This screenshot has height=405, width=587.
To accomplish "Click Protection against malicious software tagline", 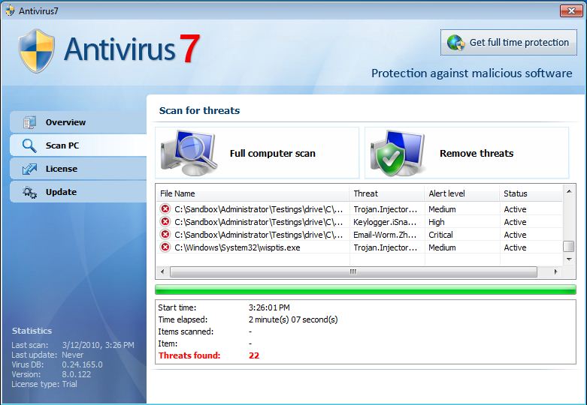I will click(x=472, y=73).
